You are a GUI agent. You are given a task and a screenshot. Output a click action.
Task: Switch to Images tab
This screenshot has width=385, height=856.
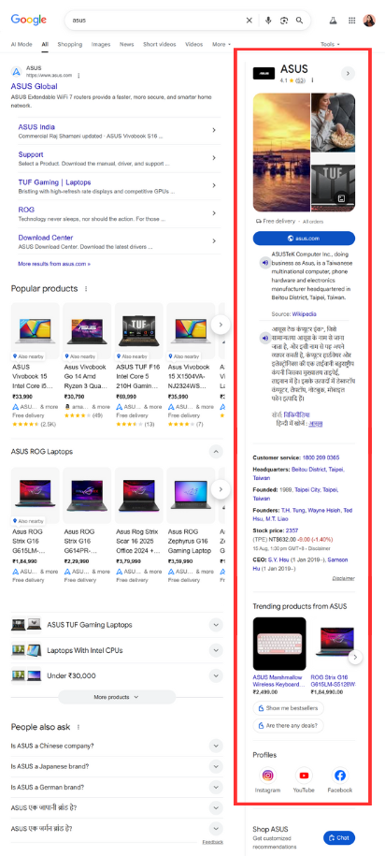point(101,44)
